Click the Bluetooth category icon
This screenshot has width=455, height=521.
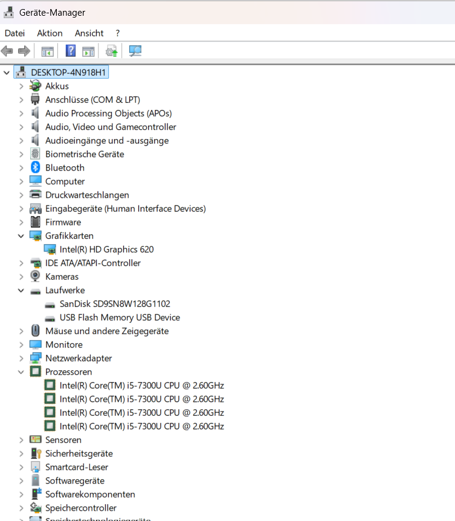35,167
